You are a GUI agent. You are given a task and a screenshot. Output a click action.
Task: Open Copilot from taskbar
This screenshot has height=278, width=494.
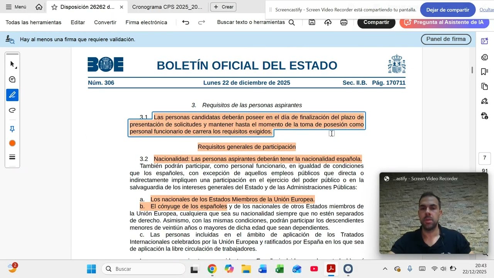pos(229,269)
